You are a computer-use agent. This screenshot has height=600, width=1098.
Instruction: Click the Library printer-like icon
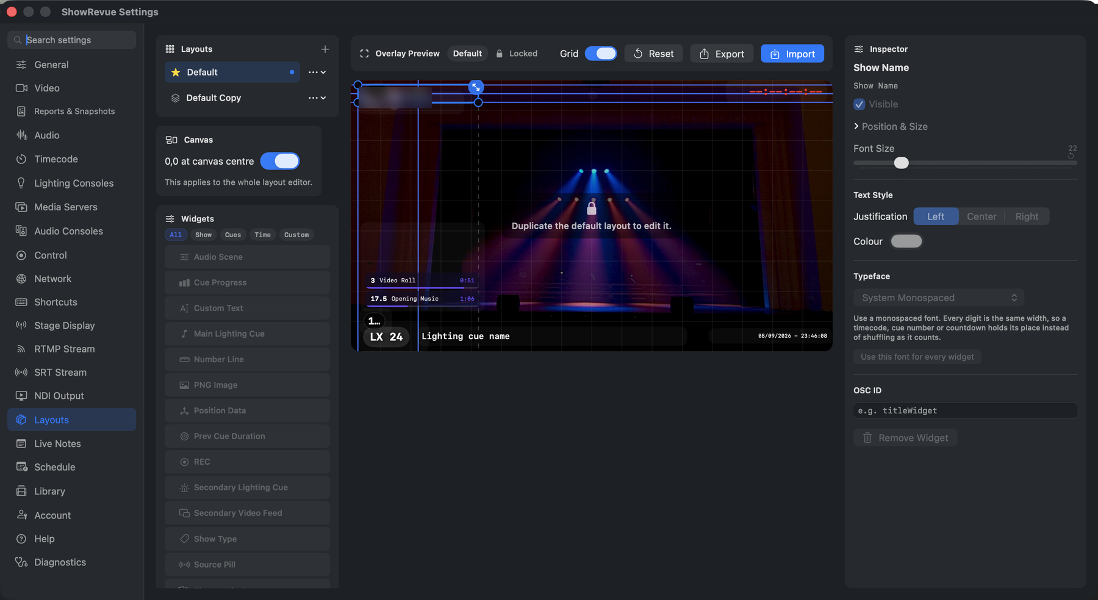21,491
